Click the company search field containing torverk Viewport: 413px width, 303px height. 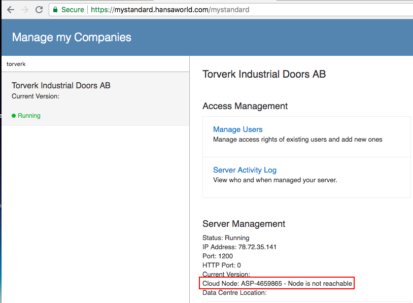(x=95, y=64)
